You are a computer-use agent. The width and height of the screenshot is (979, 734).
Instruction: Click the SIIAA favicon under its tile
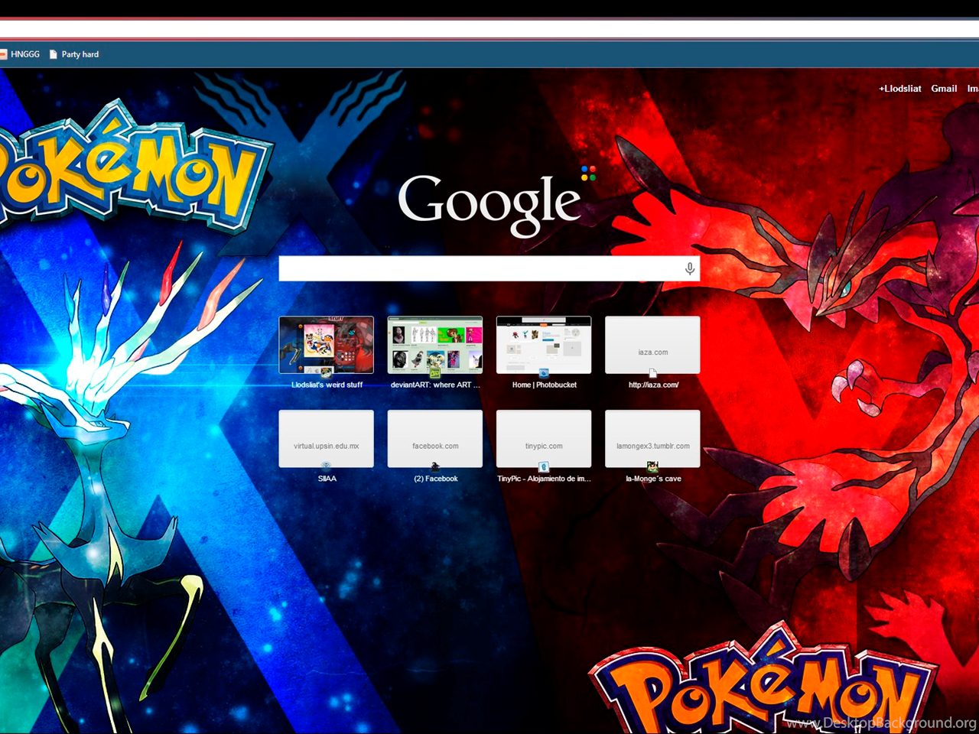pos(327,466)
